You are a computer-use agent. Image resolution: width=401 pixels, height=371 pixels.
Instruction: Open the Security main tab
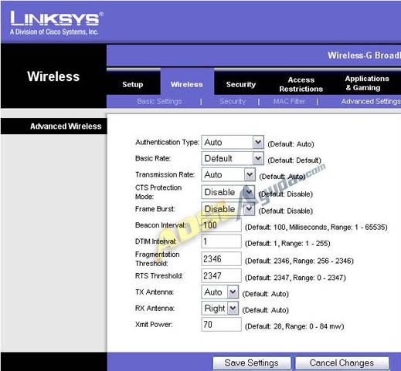coord(241,84)
